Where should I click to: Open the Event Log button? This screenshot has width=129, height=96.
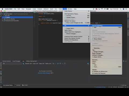123,85
